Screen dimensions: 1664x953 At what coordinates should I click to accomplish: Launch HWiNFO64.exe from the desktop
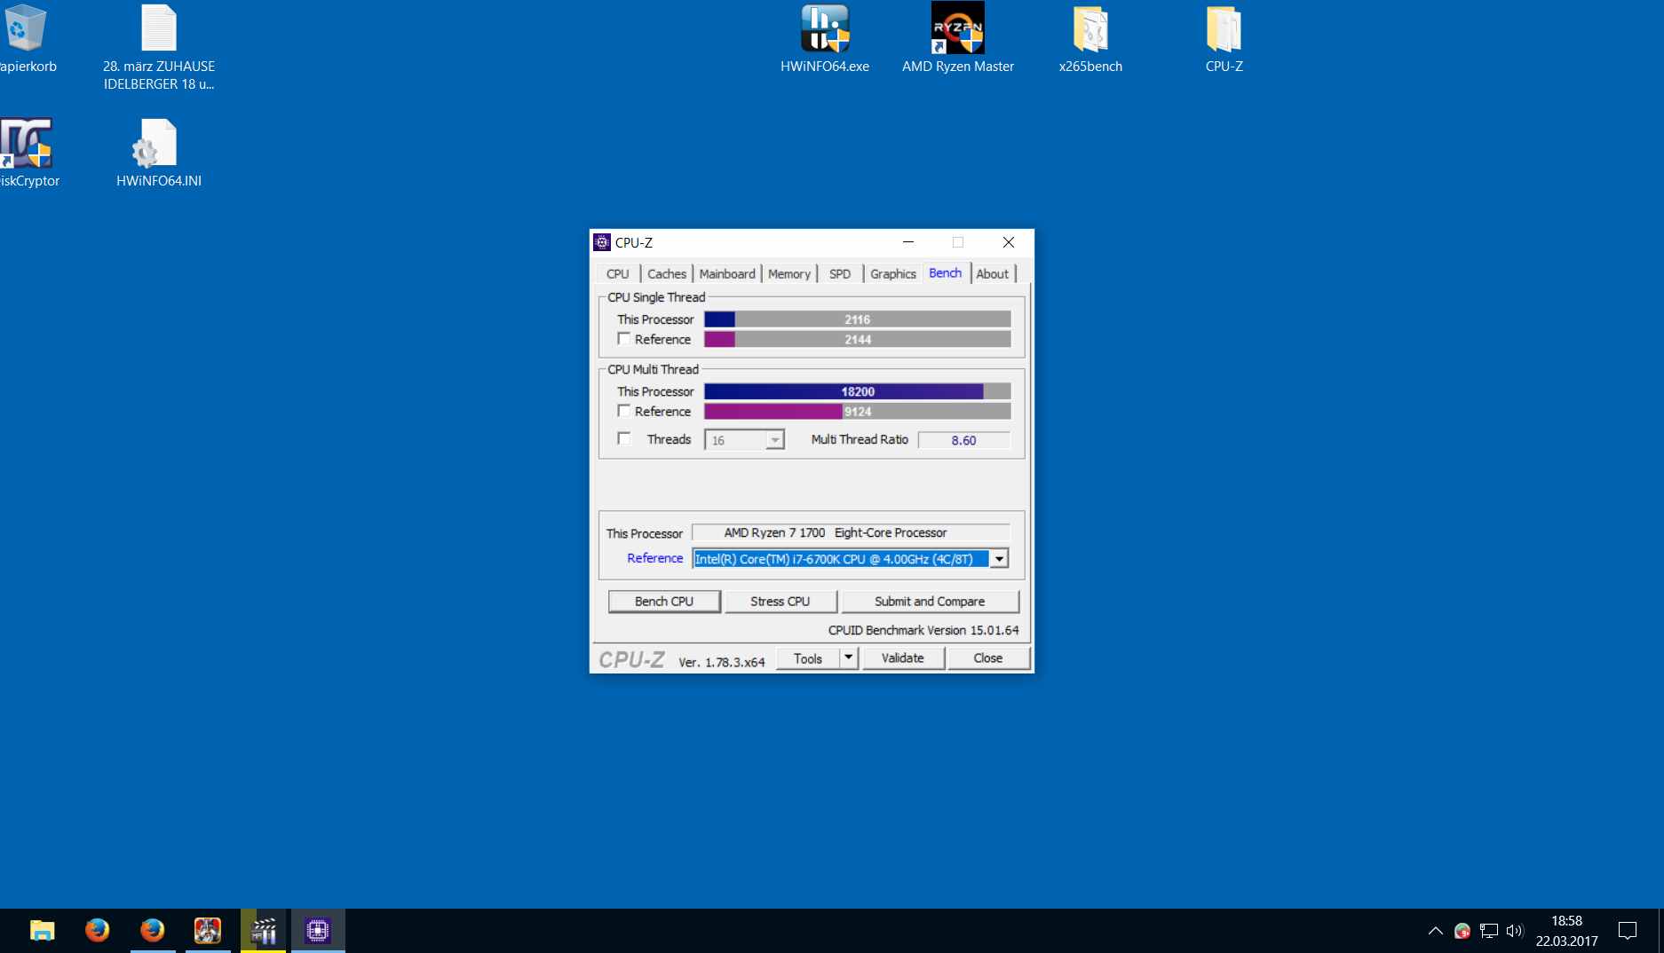pyautogui.click(x=825, y=40)
